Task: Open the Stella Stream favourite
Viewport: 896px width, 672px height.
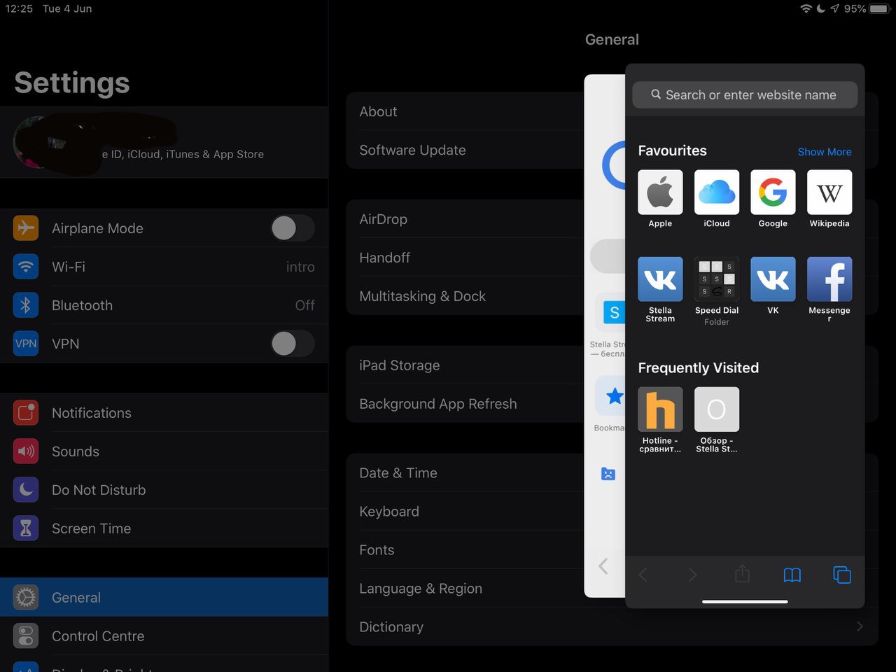Action: click(x=660, y=279)
